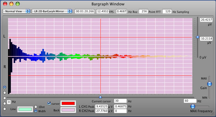216x117 pixels.
Task: Click the 0 Hz minimum frequency field
Action: [x=9, y=102]
